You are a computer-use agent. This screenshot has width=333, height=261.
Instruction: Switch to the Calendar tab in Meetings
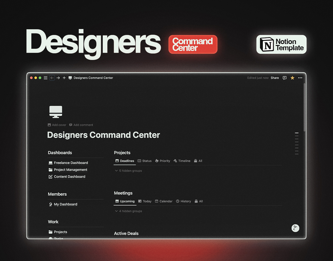click(x=164, y=201)
